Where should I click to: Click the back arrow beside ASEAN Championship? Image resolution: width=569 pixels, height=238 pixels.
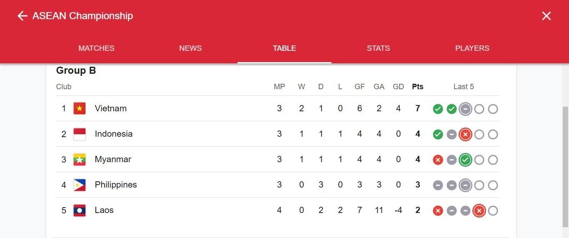click(22, 16)
